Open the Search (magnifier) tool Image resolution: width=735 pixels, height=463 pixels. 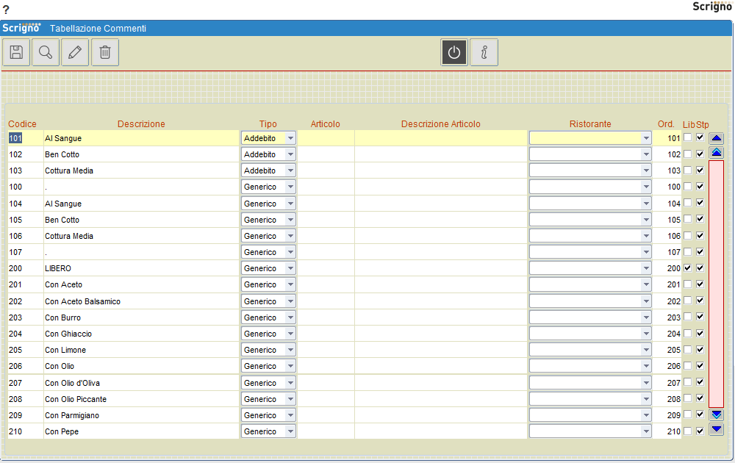tap(45, 51)
